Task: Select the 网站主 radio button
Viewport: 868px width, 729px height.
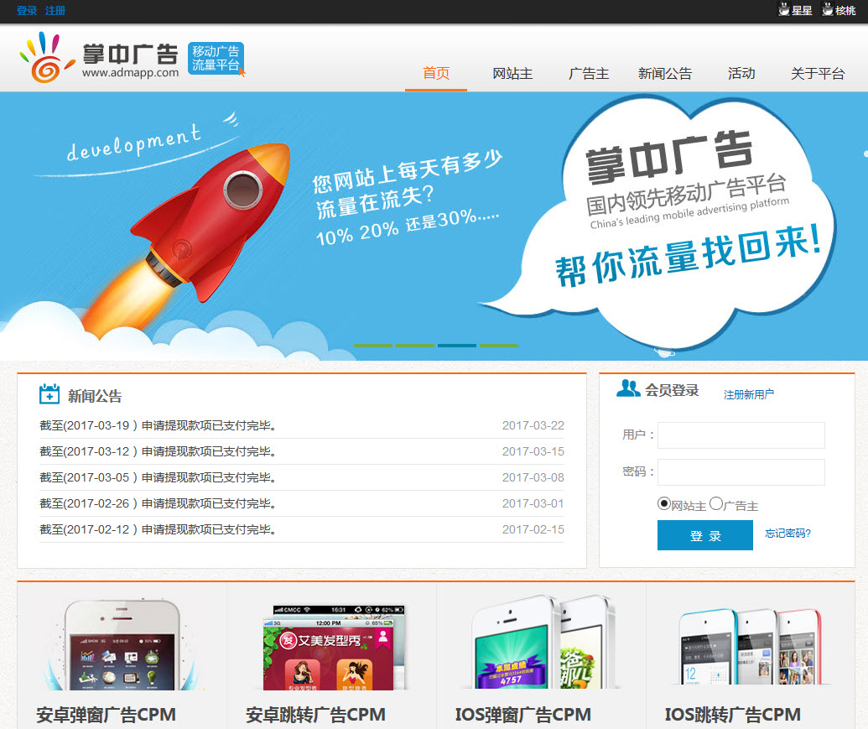Action: coord(663,503)
